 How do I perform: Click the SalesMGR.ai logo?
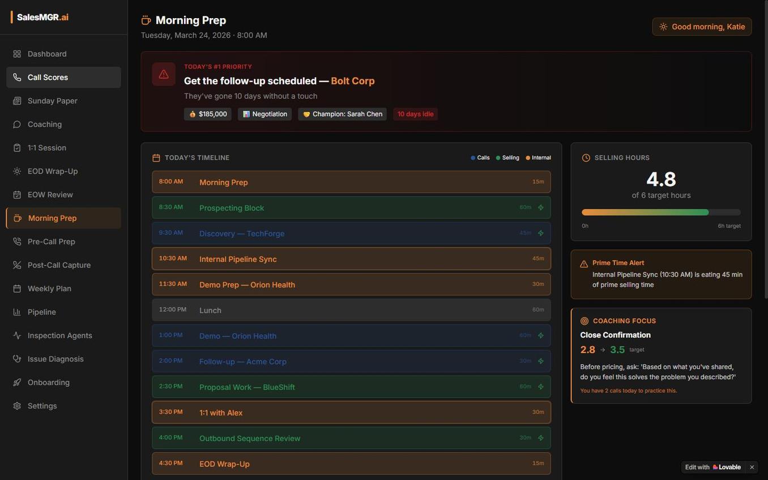coord(40,17)
